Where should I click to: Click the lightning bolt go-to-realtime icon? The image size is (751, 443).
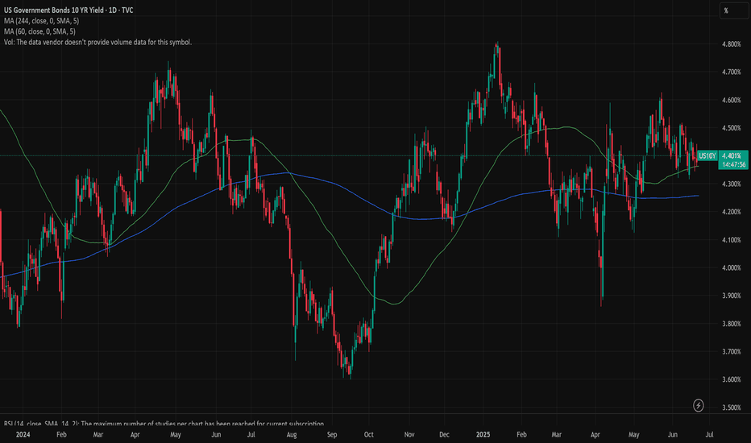[699, 406]
